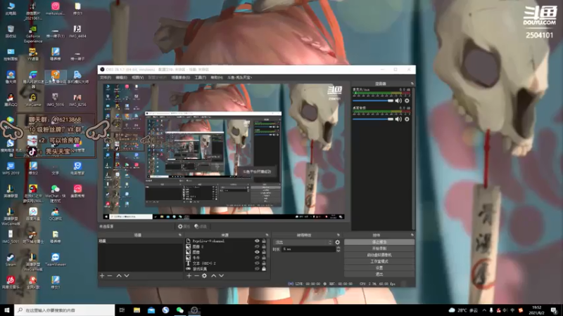Open the transition properties gear
Image resolution: width=563 pixels, height=316 pixels.
[338, 242]
